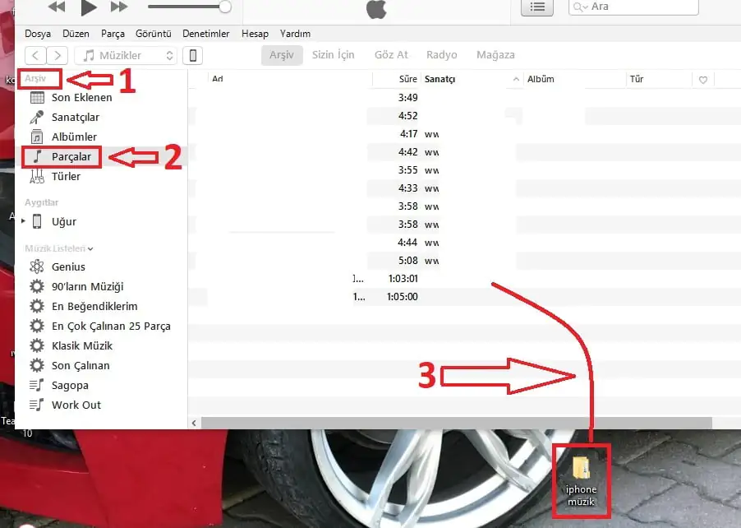Expand the Uğur device triangle
This screenshot has height=528, width=741.
(x=23, y=221)
